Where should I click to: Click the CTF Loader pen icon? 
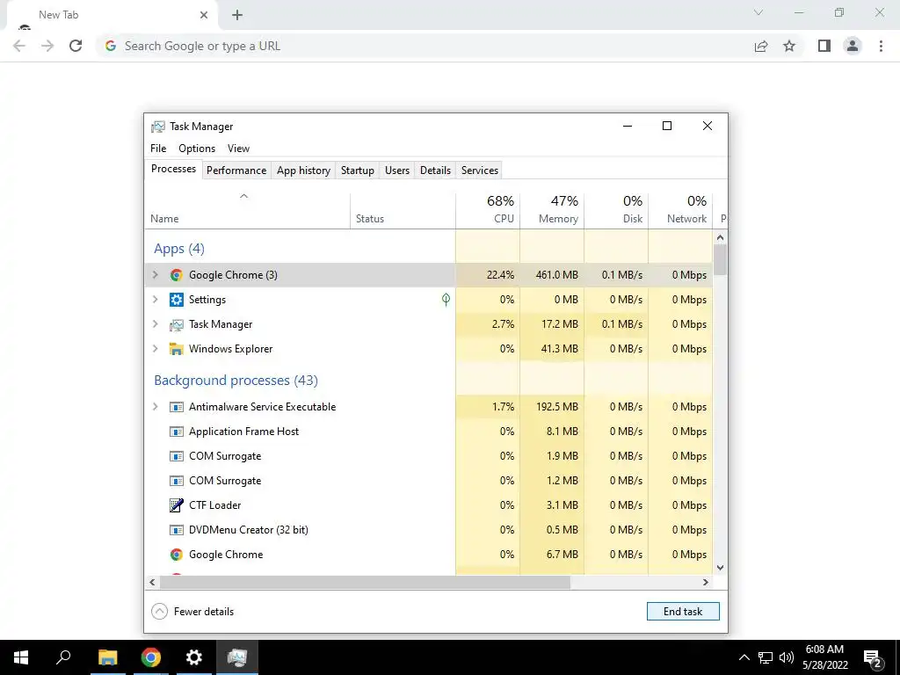click(176, 505)
